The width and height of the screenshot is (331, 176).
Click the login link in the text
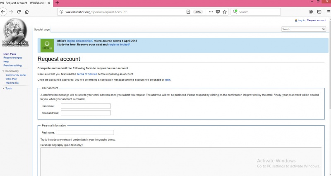[x=168, y=80]
